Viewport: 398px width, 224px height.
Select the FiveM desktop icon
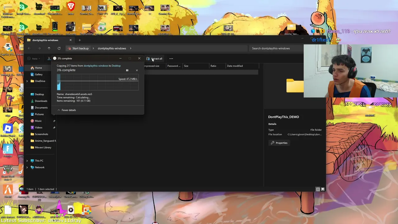click(8, 191)
